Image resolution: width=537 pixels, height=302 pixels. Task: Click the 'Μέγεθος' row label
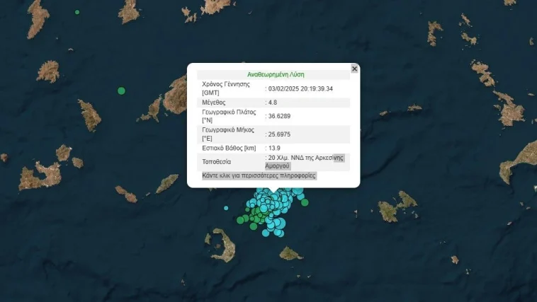pos(215,103)
